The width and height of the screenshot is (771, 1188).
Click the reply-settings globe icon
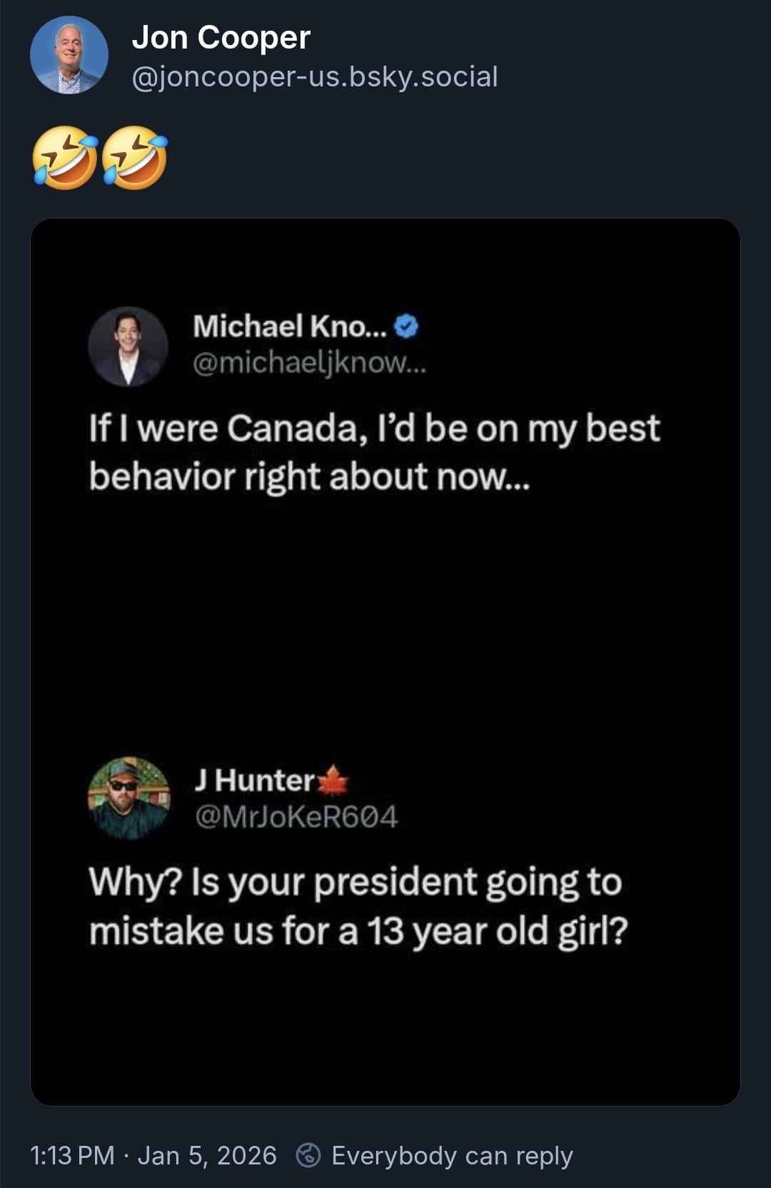[x=308, y=1155]
